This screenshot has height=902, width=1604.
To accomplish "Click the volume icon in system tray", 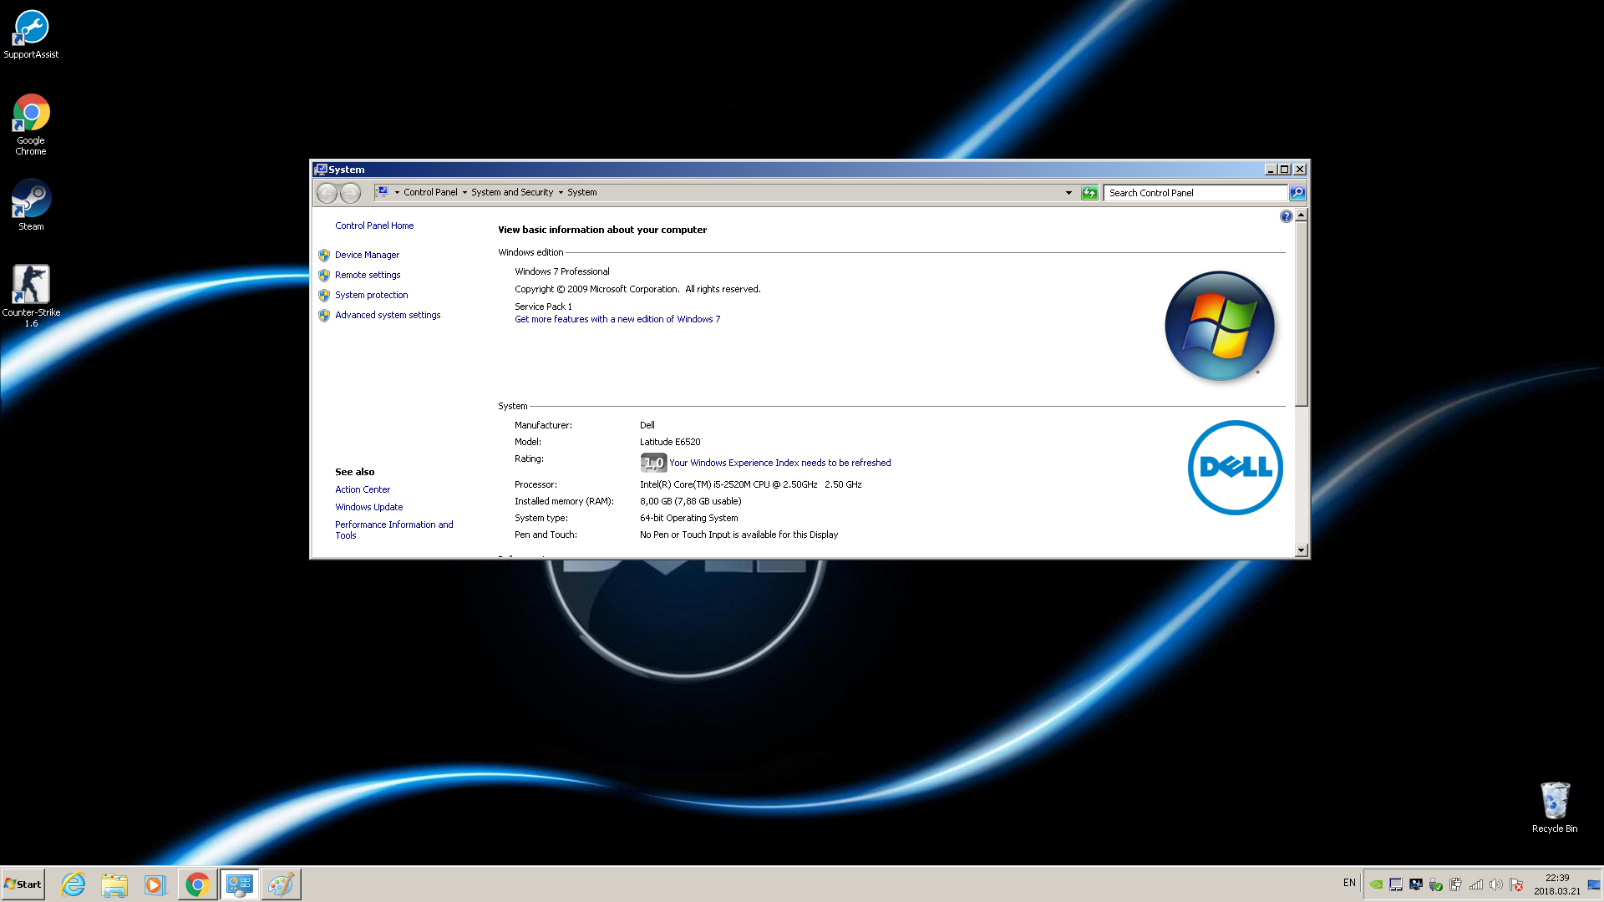I will coord(1495,884).
